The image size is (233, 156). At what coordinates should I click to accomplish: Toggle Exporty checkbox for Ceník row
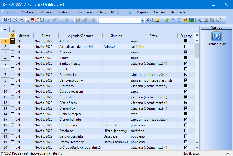185,69
